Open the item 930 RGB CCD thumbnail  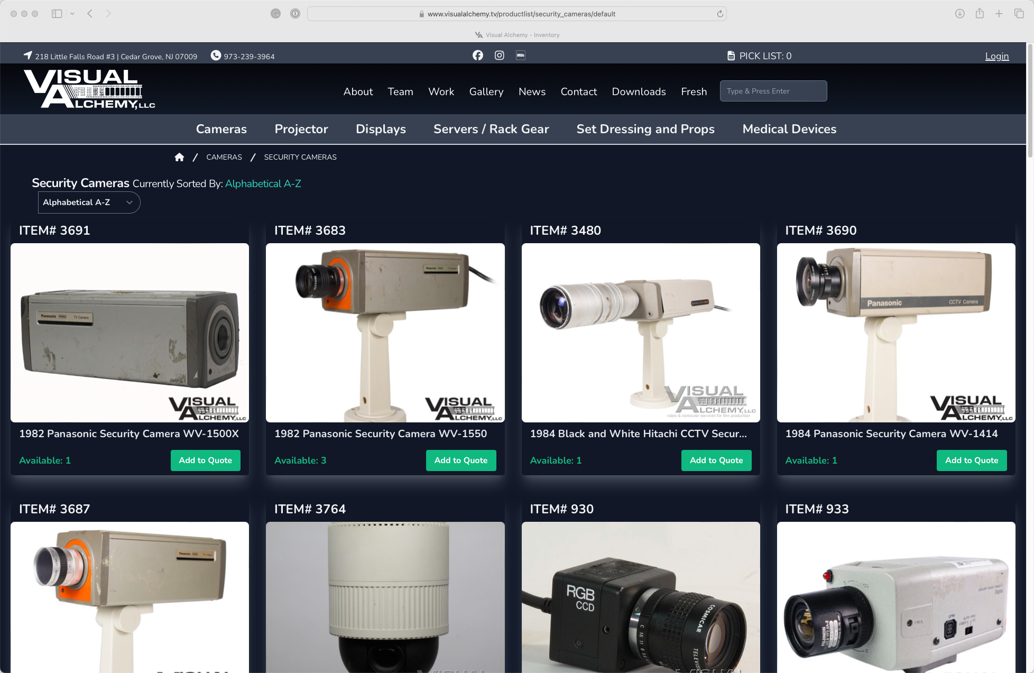tap(641, 597)
